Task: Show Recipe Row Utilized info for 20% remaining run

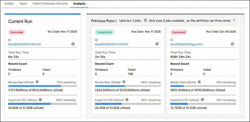Action: (x=199, y=82)
